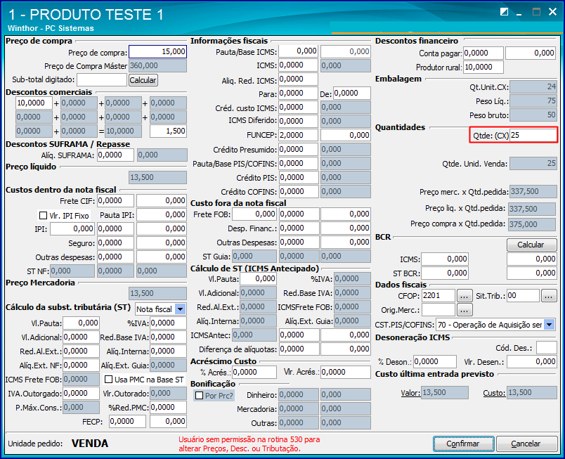Image resolution: width=565 pixels, height=459 pixels.
Task: Maximize the PRODUTO TESTE 1 window
Action: [536, 12]
